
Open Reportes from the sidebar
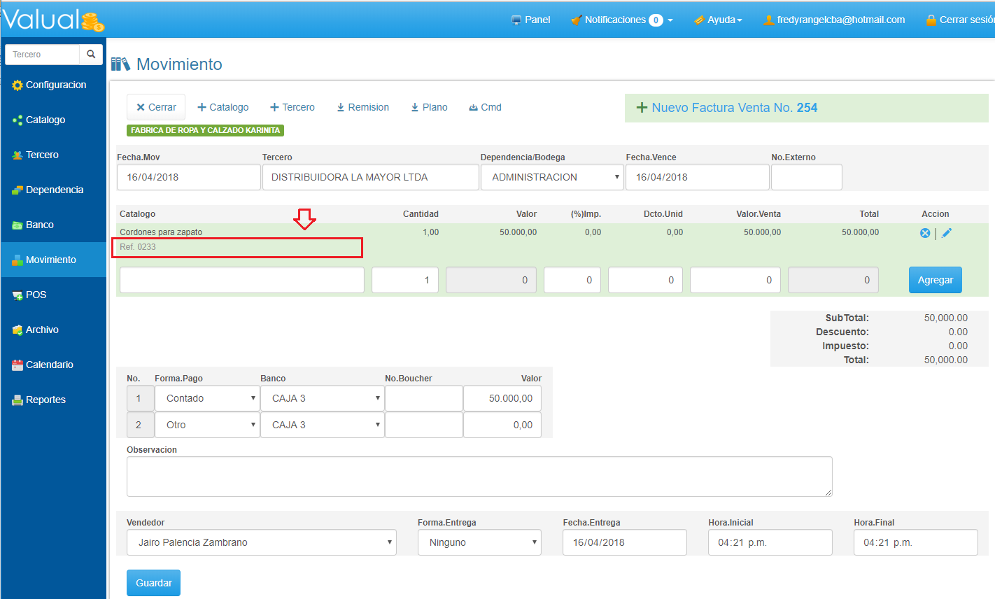pos(45,400)
